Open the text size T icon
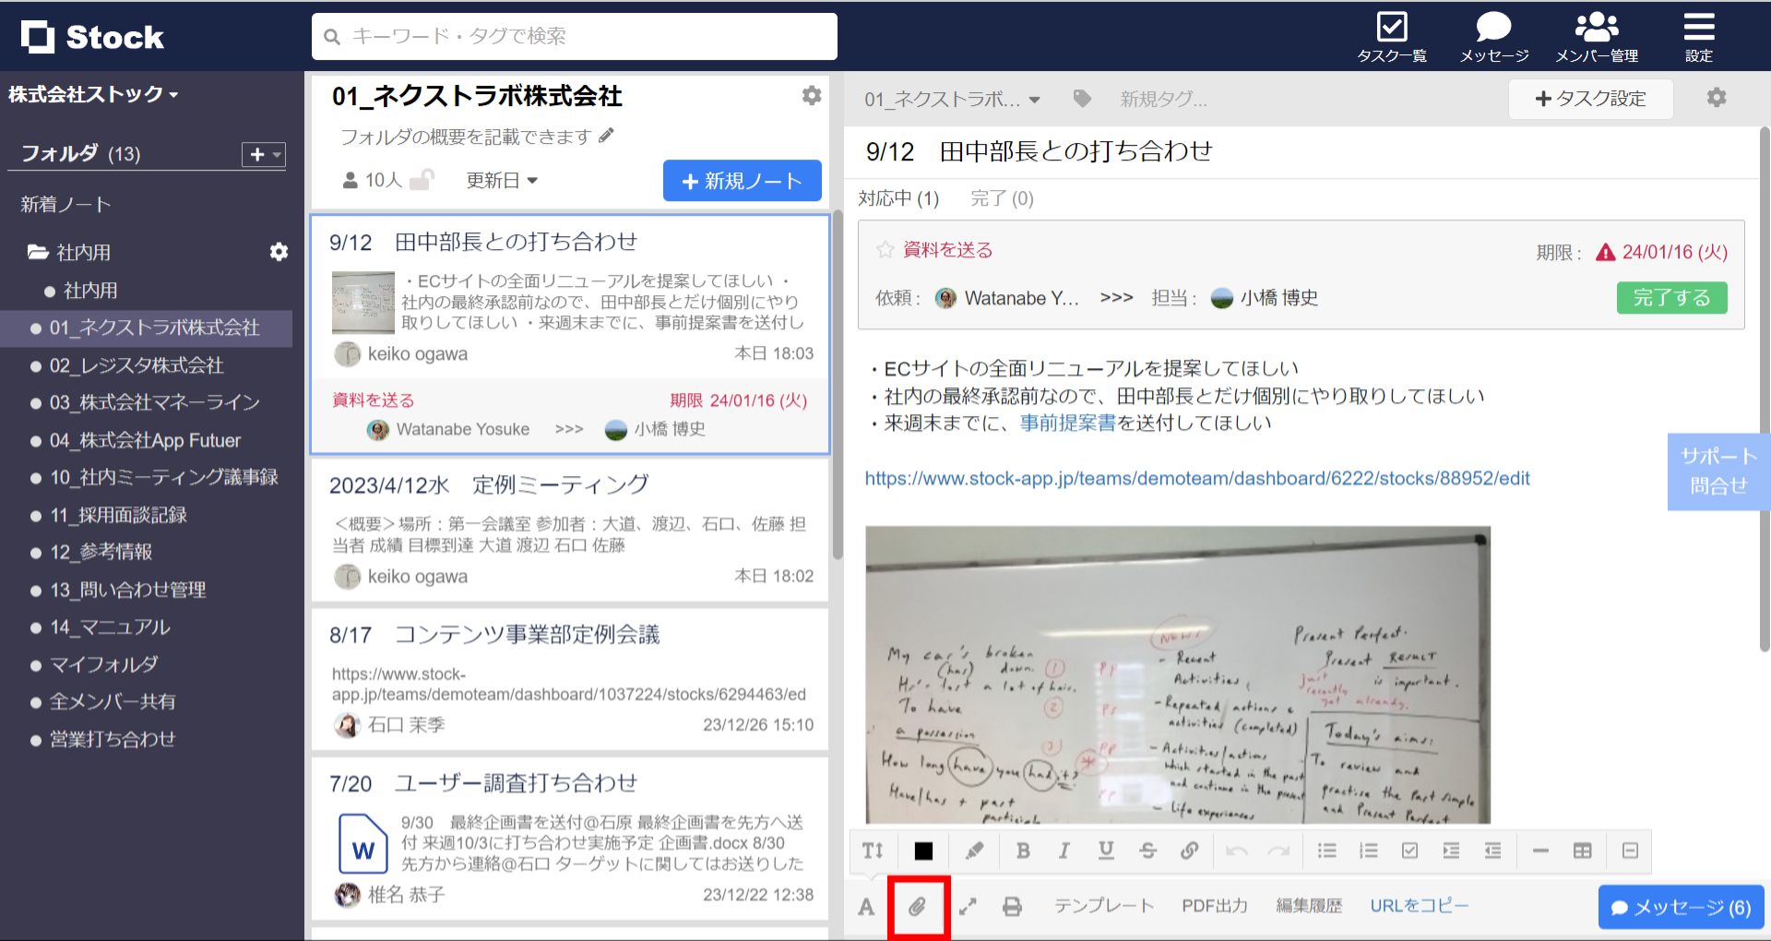 point(873,851)
